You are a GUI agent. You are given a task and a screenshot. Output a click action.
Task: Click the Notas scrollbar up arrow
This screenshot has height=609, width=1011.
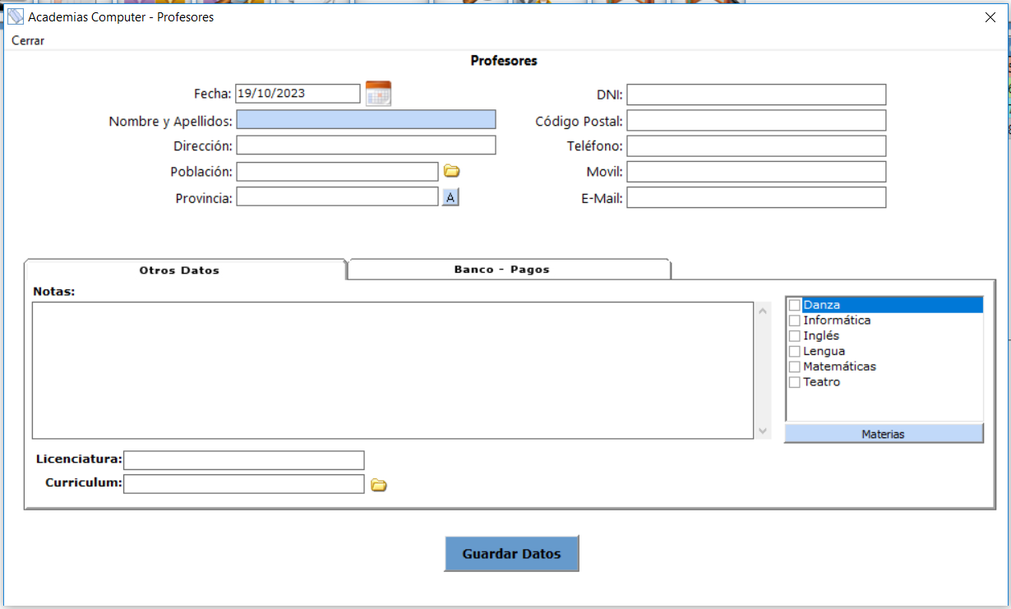click(x=763, y=311)
